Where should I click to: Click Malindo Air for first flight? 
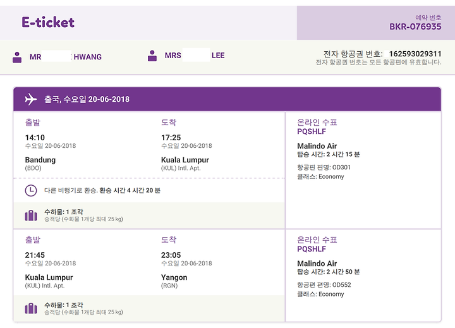pos(317,146)
